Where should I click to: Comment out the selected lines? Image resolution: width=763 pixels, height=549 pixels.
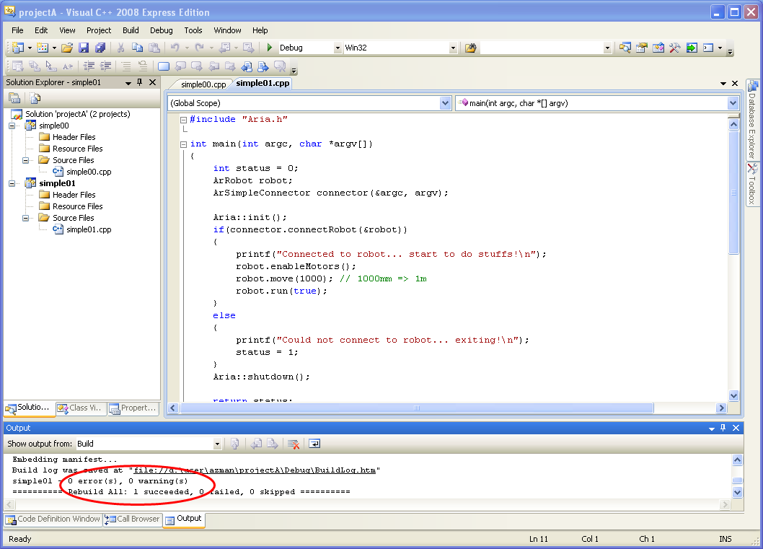point(125,66)
